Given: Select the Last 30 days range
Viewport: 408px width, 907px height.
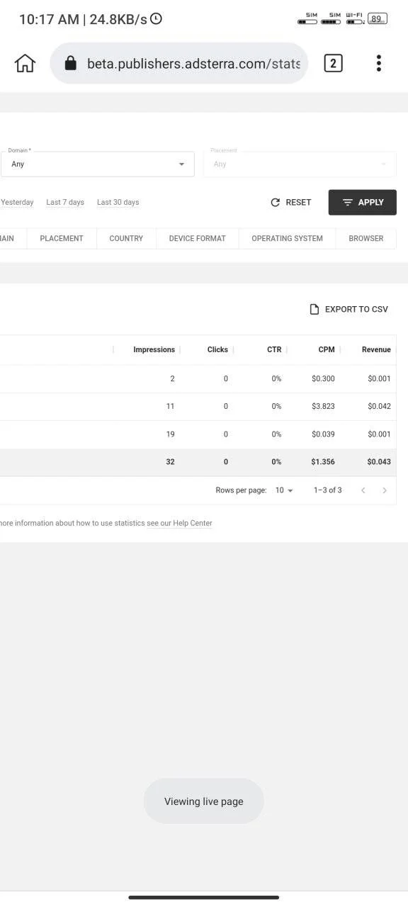Looking at the screenshot, I should (x=118, y=202).
